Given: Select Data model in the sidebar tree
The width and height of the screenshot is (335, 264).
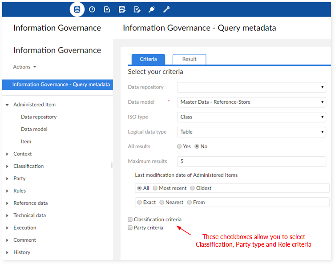Looking at the screenshot, I should (34, 129).
